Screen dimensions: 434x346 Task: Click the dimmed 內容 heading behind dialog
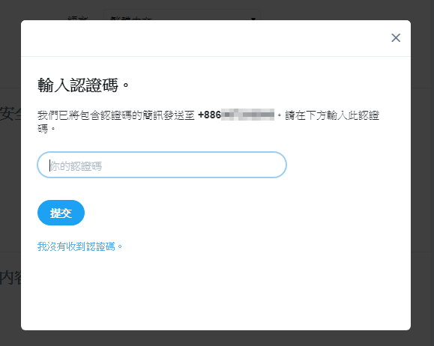(10, 278)
